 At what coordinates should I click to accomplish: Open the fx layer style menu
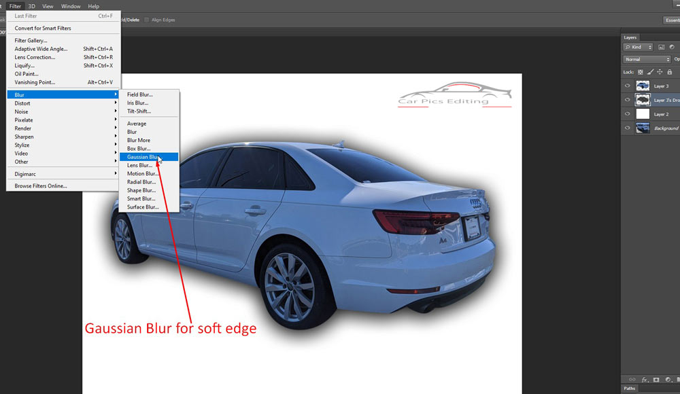tap(645, 380)
